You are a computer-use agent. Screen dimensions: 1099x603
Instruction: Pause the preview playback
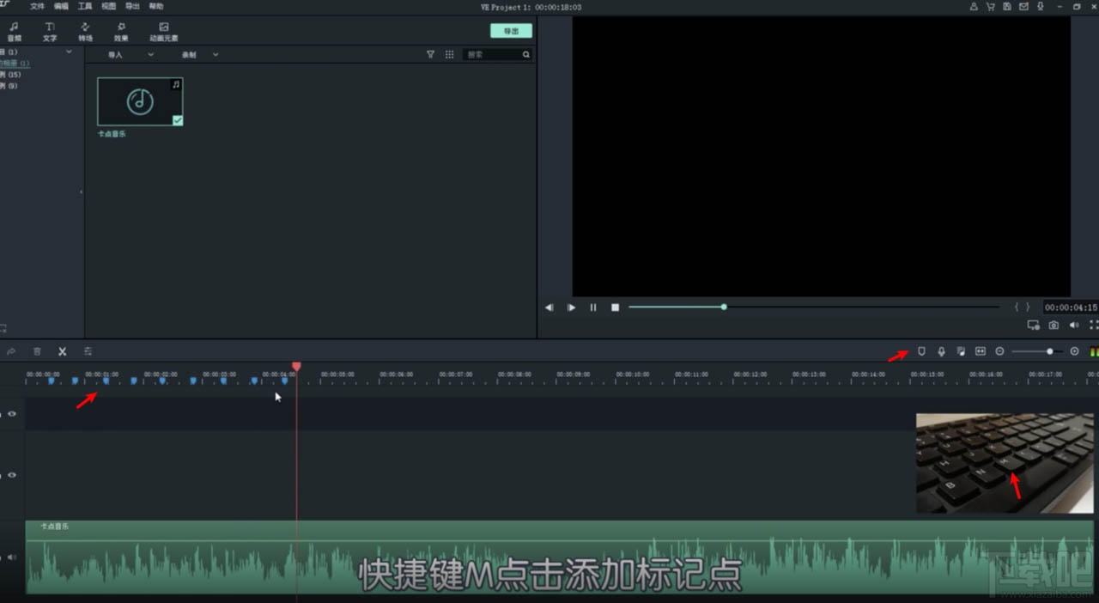[592, 308]
